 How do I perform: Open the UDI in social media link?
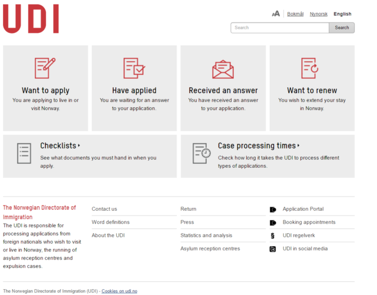pyautogui.click(x=305, y=248)
